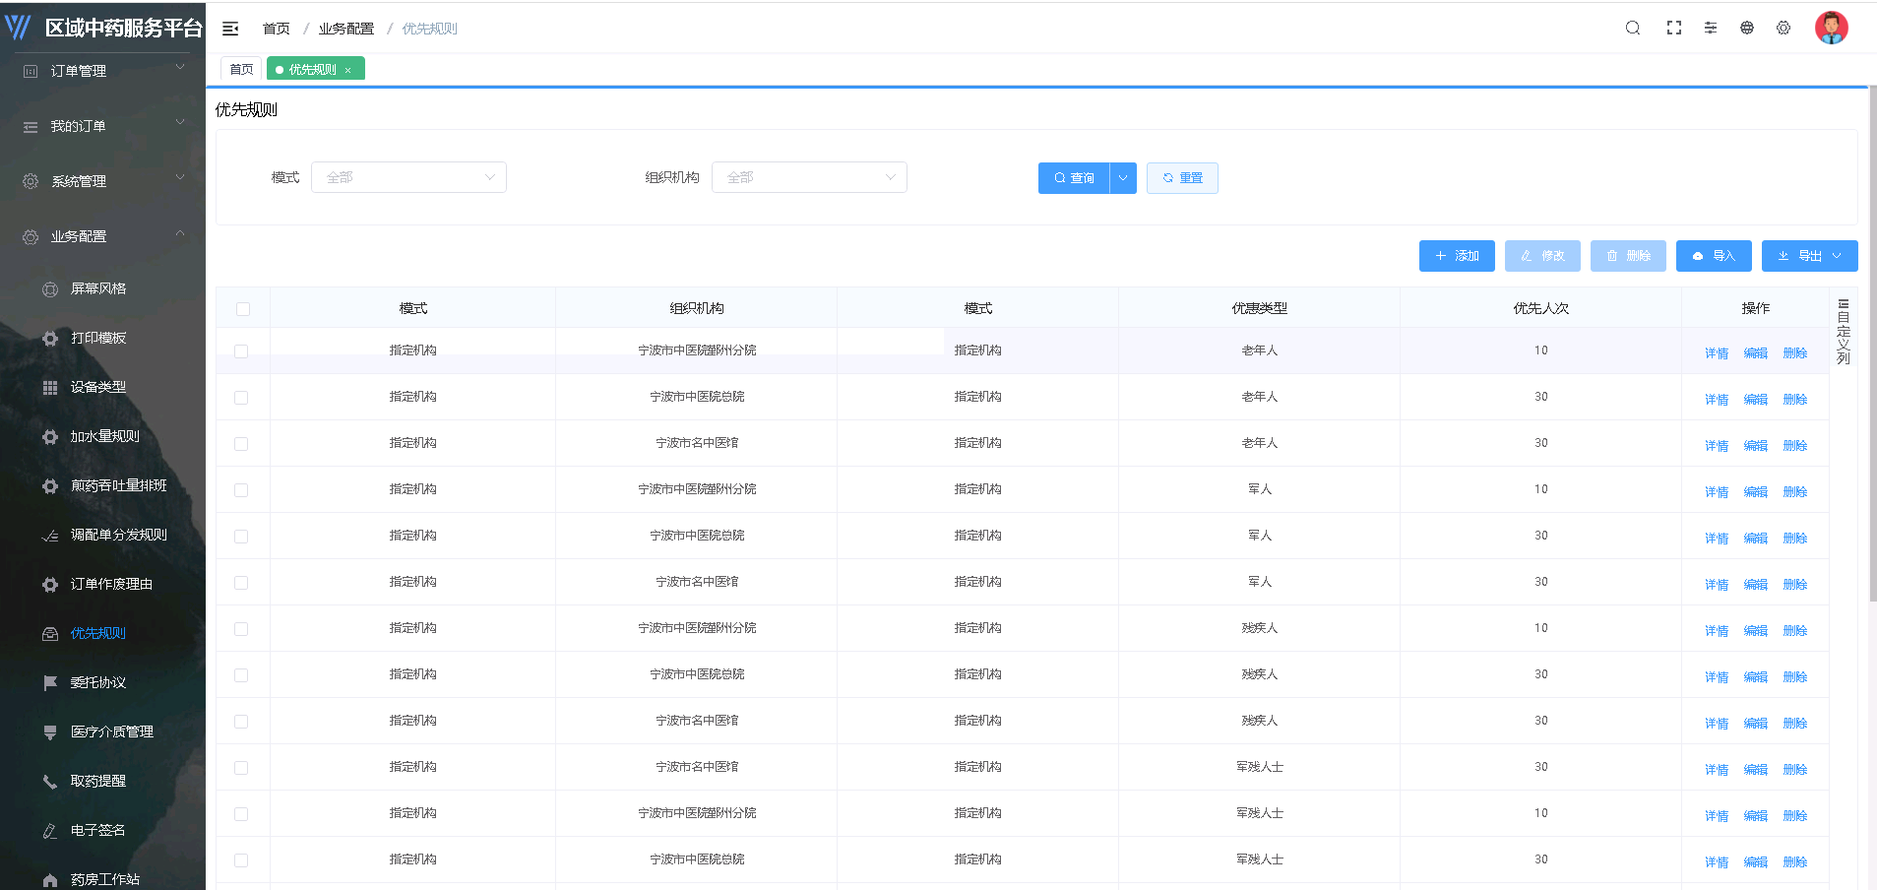This screenshot has width=1877, height=890.
Task: Toggle the sidebar collapse hamburger icon
Action: 230,29
